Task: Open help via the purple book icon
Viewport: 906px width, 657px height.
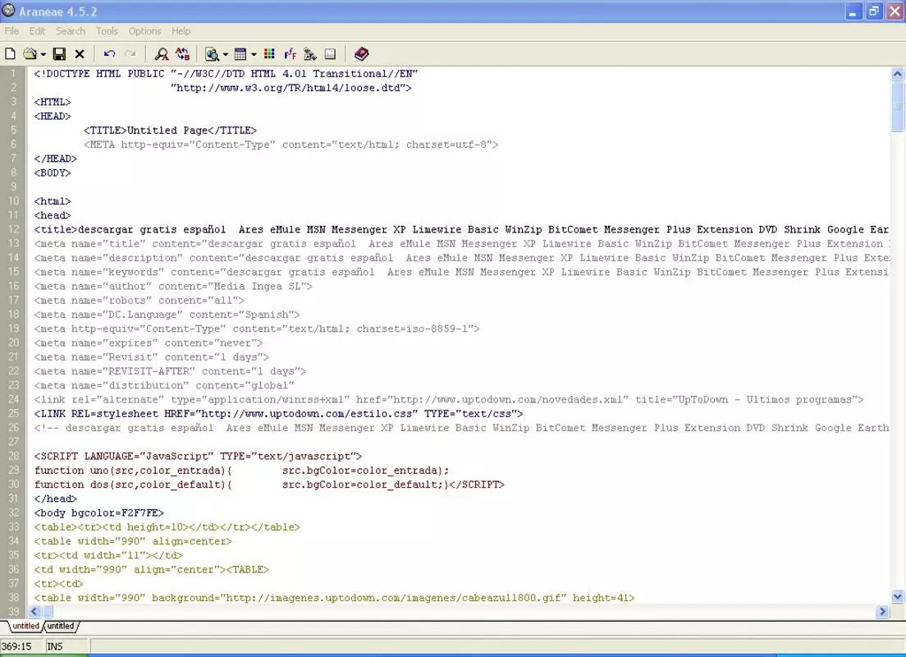Action: 361,53
